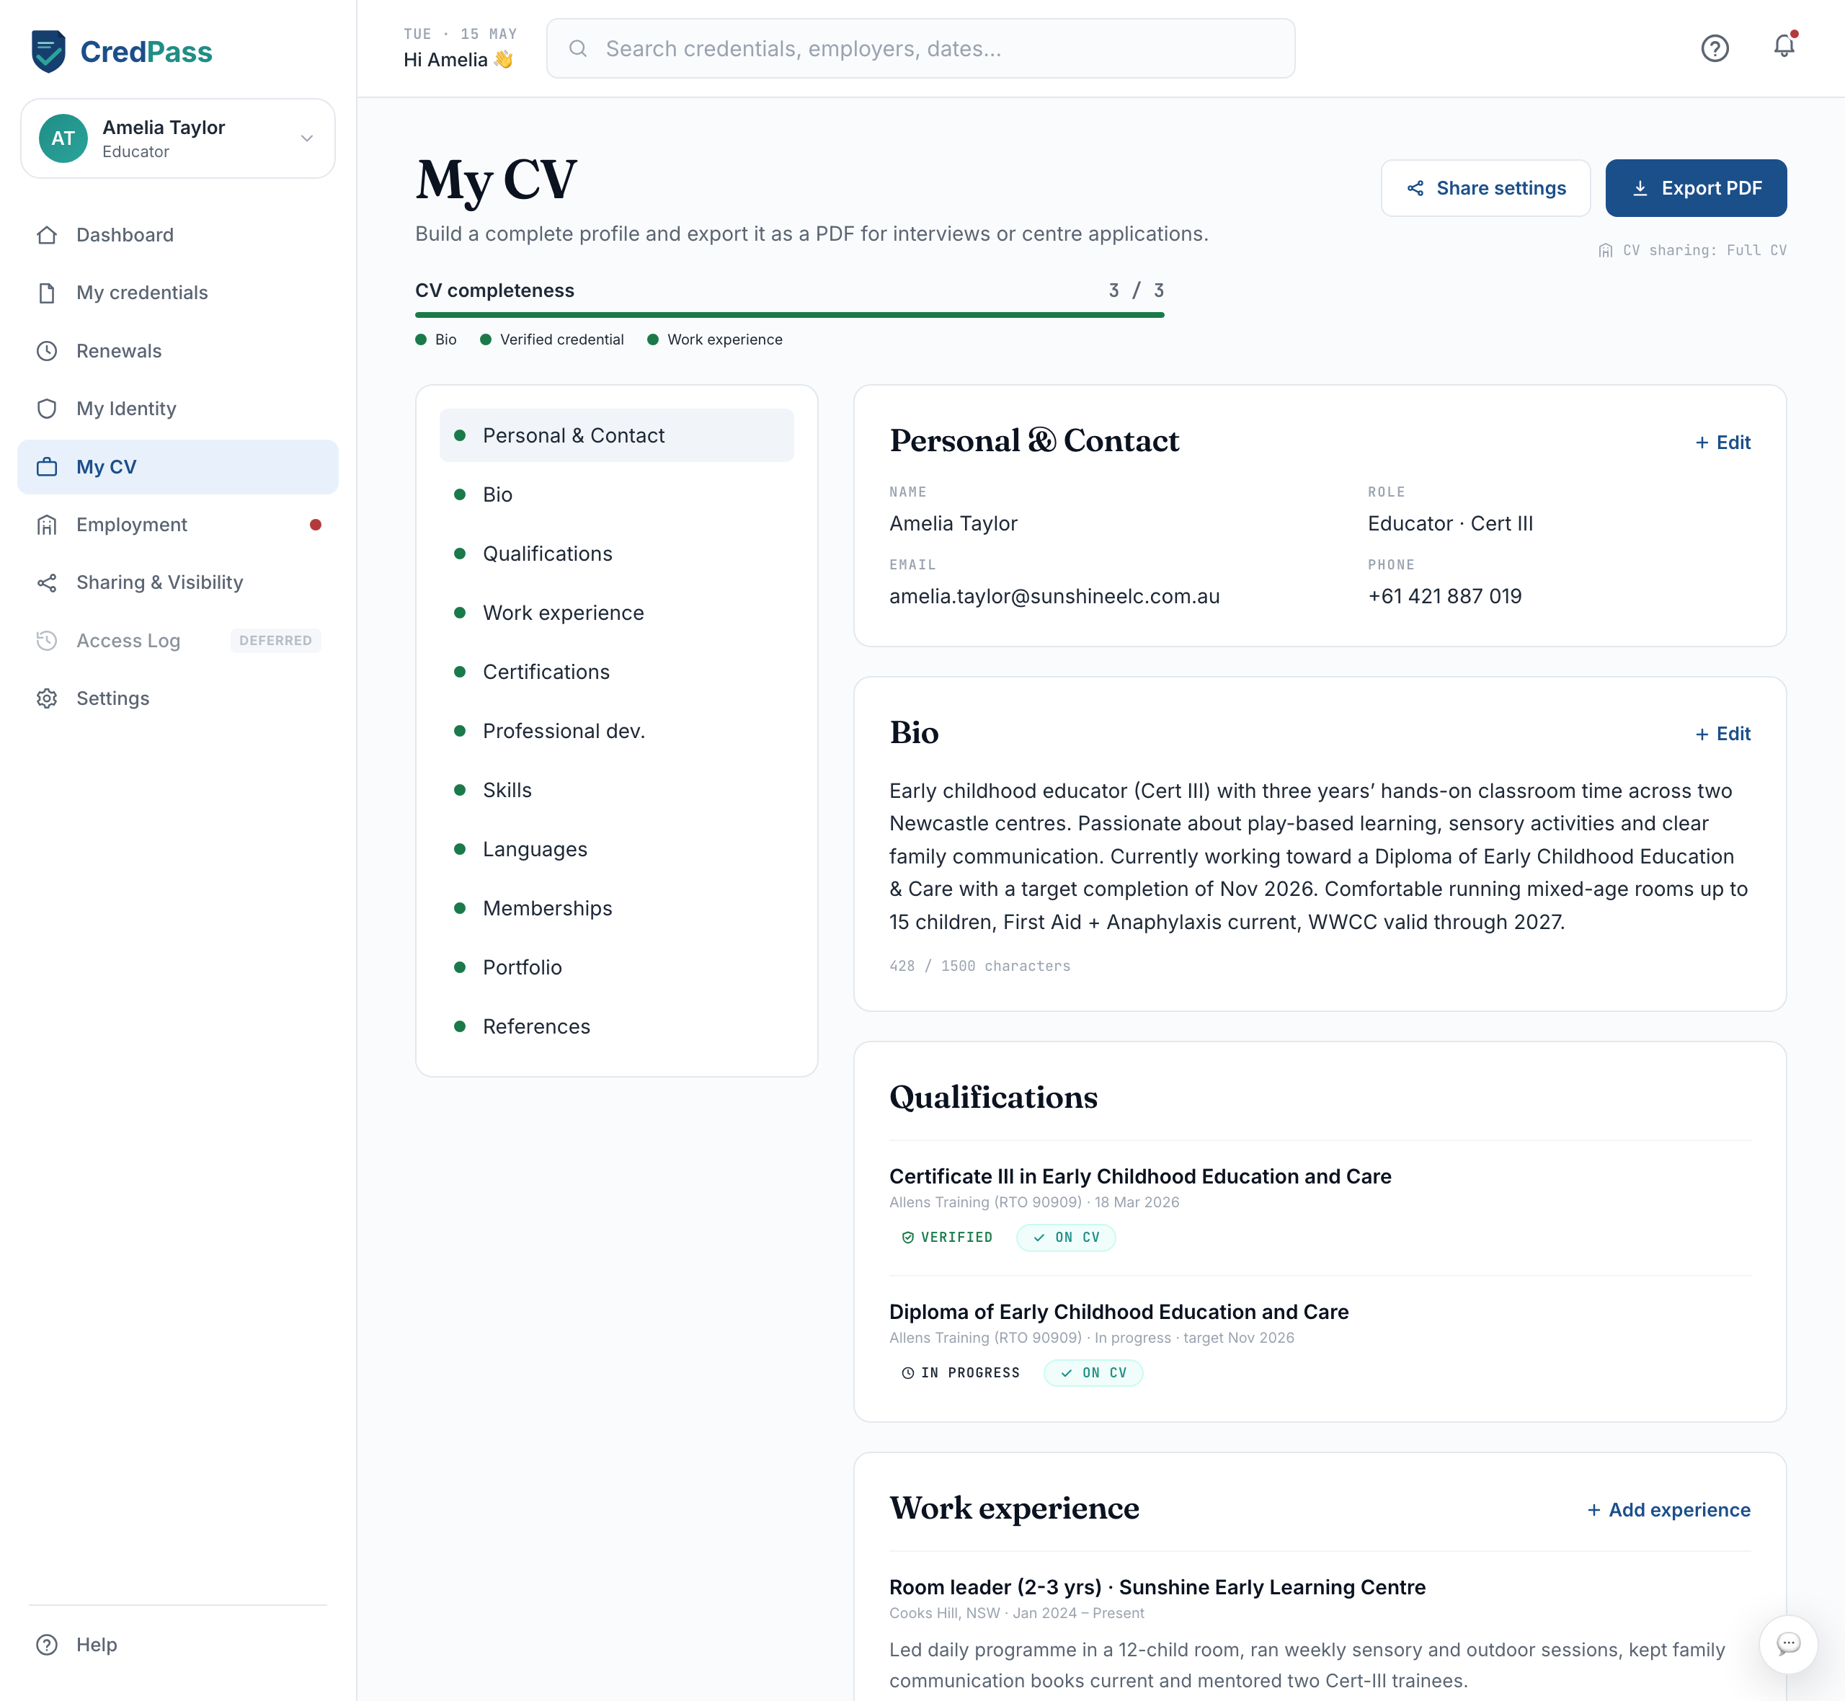
Task: Open the chat bubble widget
Action: click(x=1788, y=1643)
